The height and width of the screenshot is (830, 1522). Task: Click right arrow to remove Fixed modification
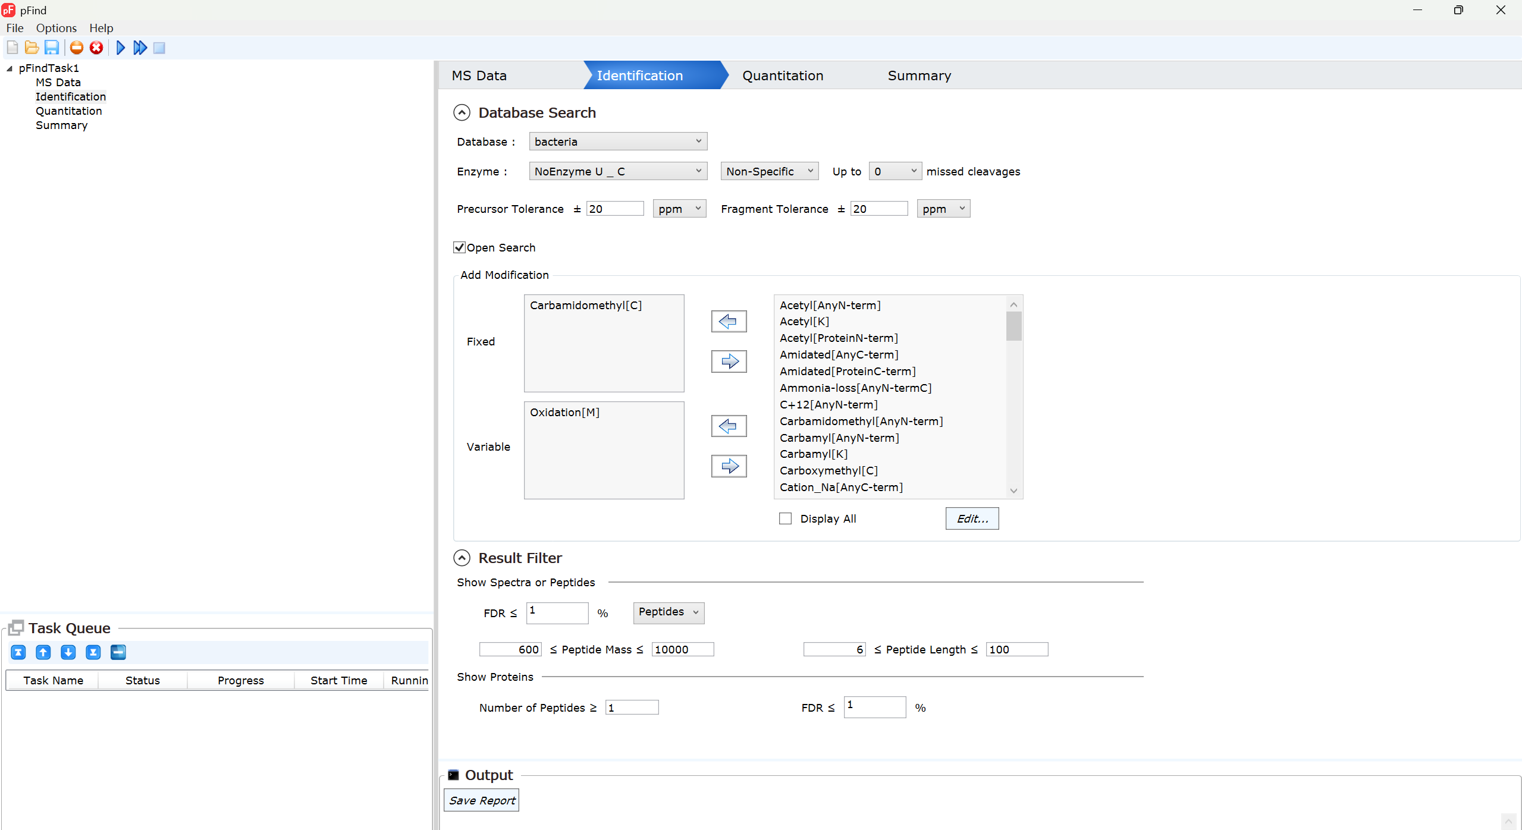(729, 361)
